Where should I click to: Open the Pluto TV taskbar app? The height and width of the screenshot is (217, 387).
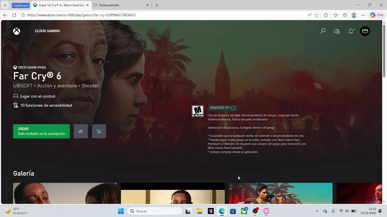[211, 211]
